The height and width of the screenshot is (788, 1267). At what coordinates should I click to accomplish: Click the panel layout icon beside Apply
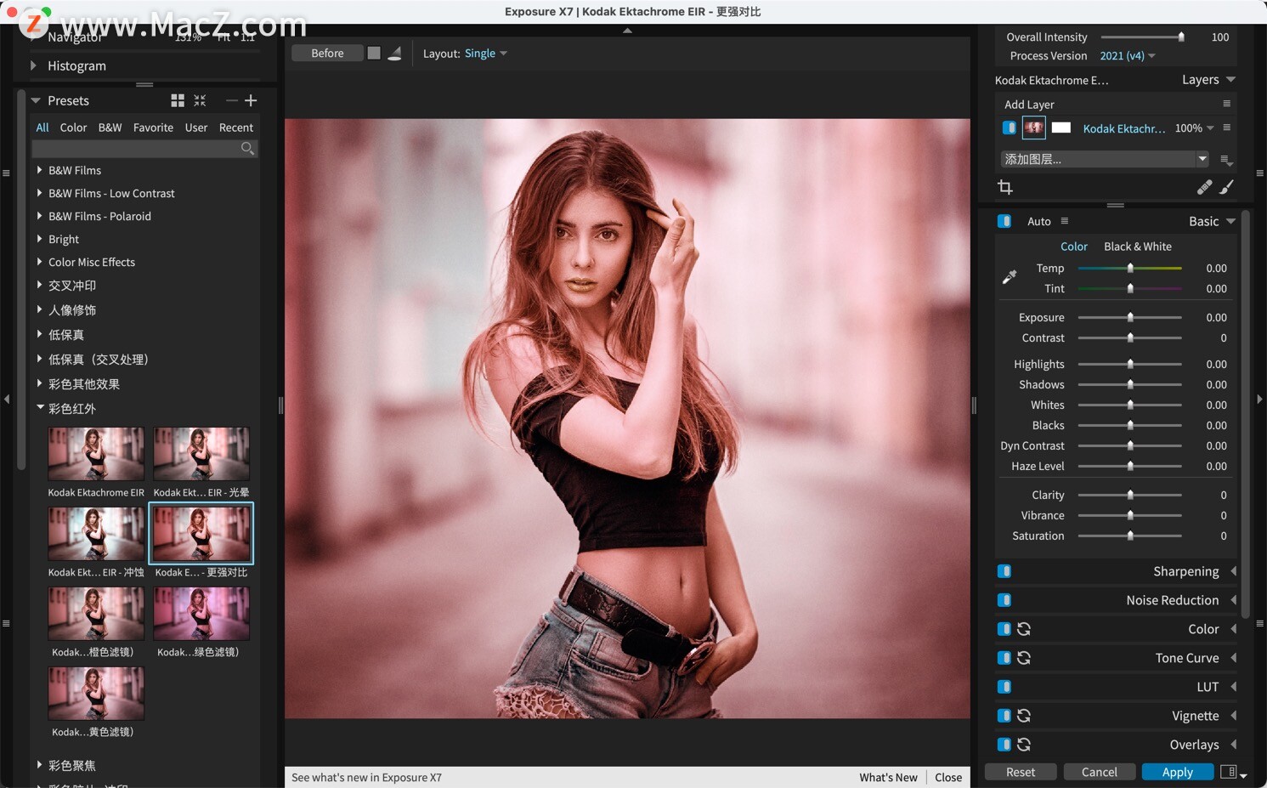pyautogui.click(x=1228, y=772)
